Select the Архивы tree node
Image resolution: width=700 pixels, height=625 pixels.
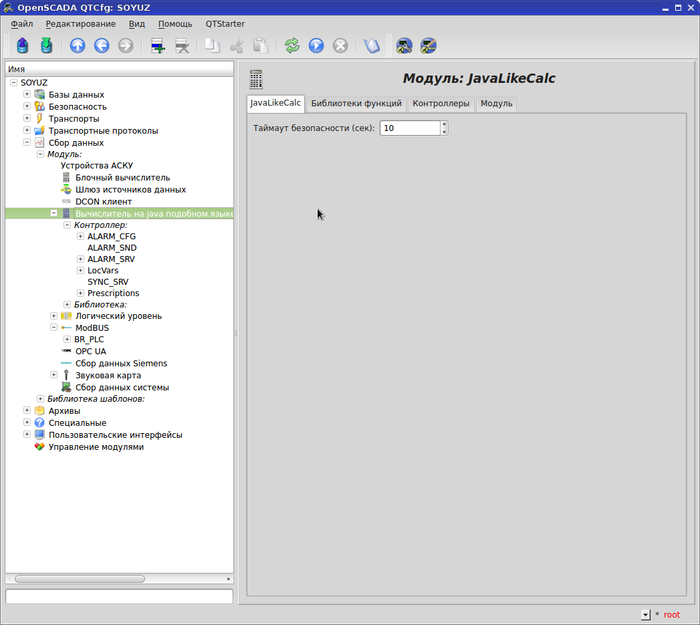[x=64, y=410]
